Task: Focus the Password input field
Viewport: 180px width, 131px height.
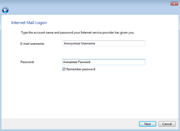Action: (x=104, y=62)
